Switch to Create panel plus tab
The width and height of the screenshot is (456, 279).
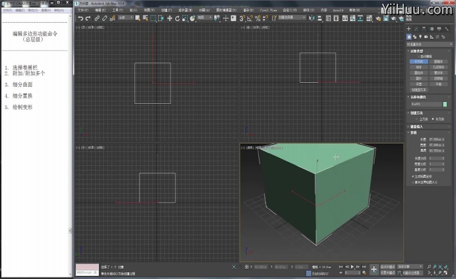[x=408, y=29]
